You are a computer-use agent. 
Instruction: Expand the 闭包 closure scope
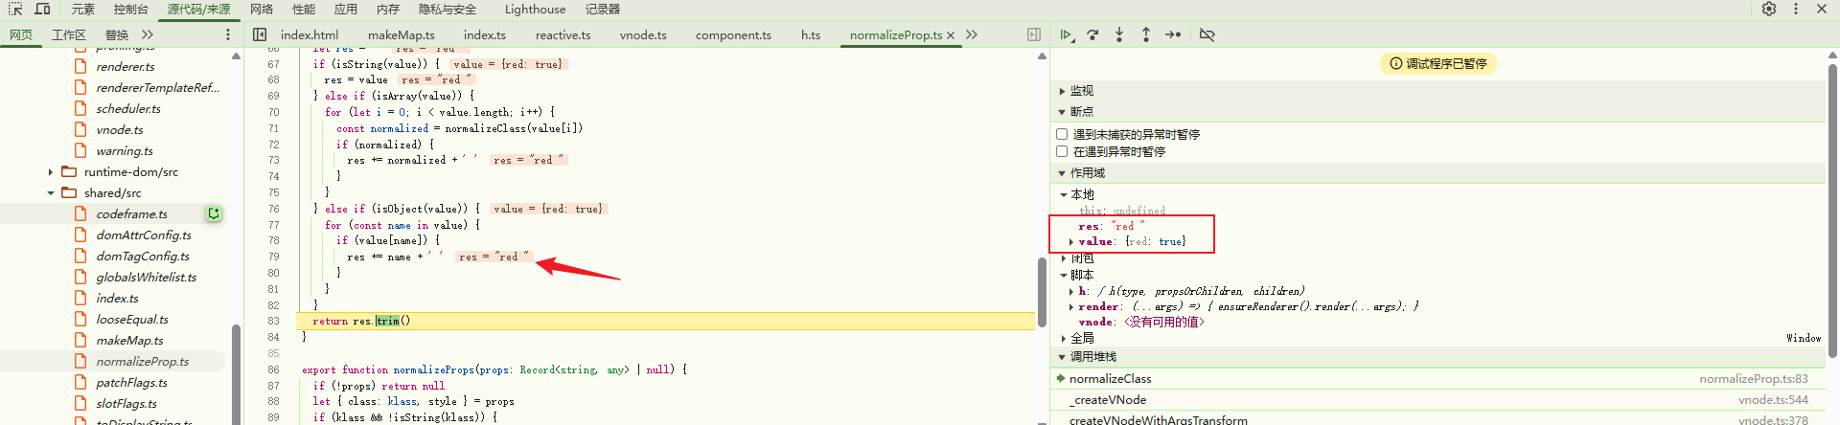[1064, 257]
